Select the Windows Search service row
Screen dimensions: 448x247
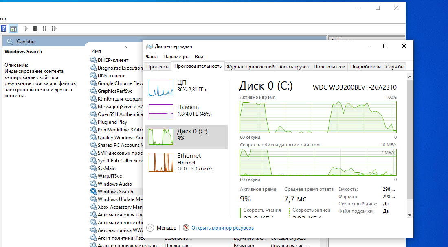pyautogui.click(x=116, y=191)
